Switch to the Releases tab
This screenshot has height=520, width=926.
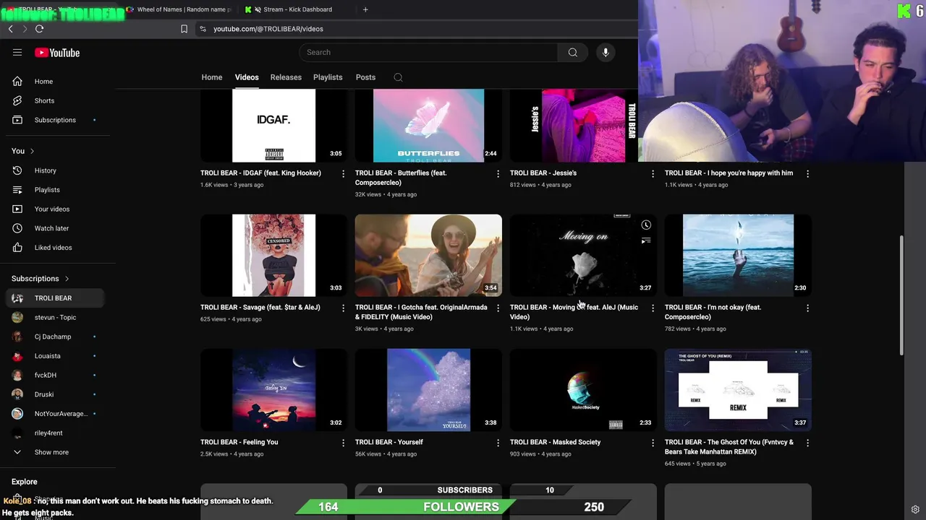[x=286, y=77]
